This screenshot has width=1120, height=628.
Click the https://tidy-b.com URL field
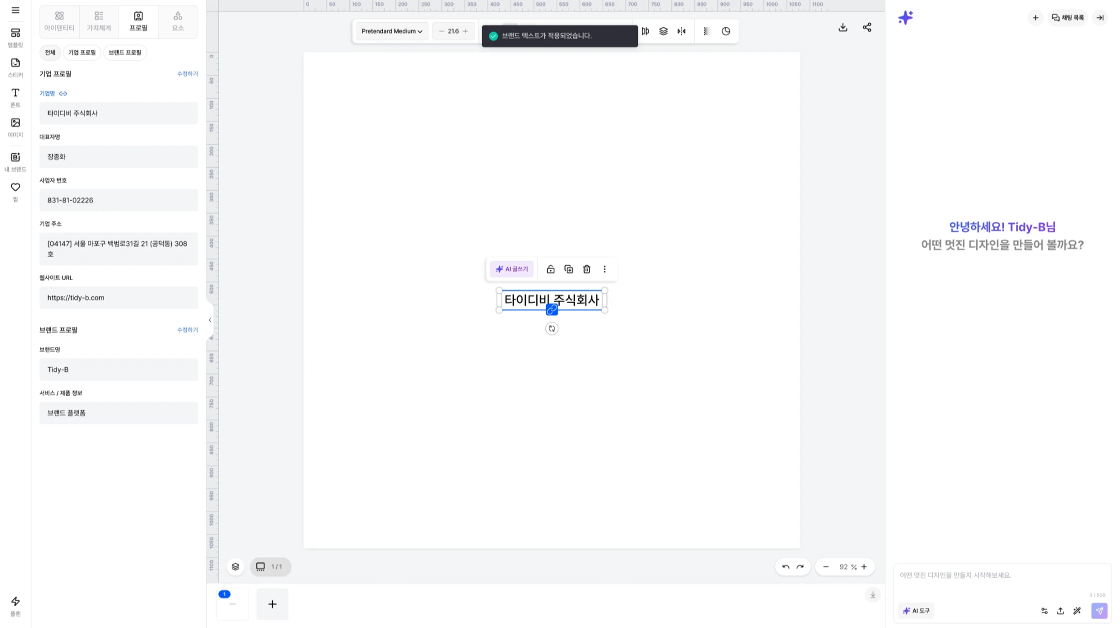118,298
